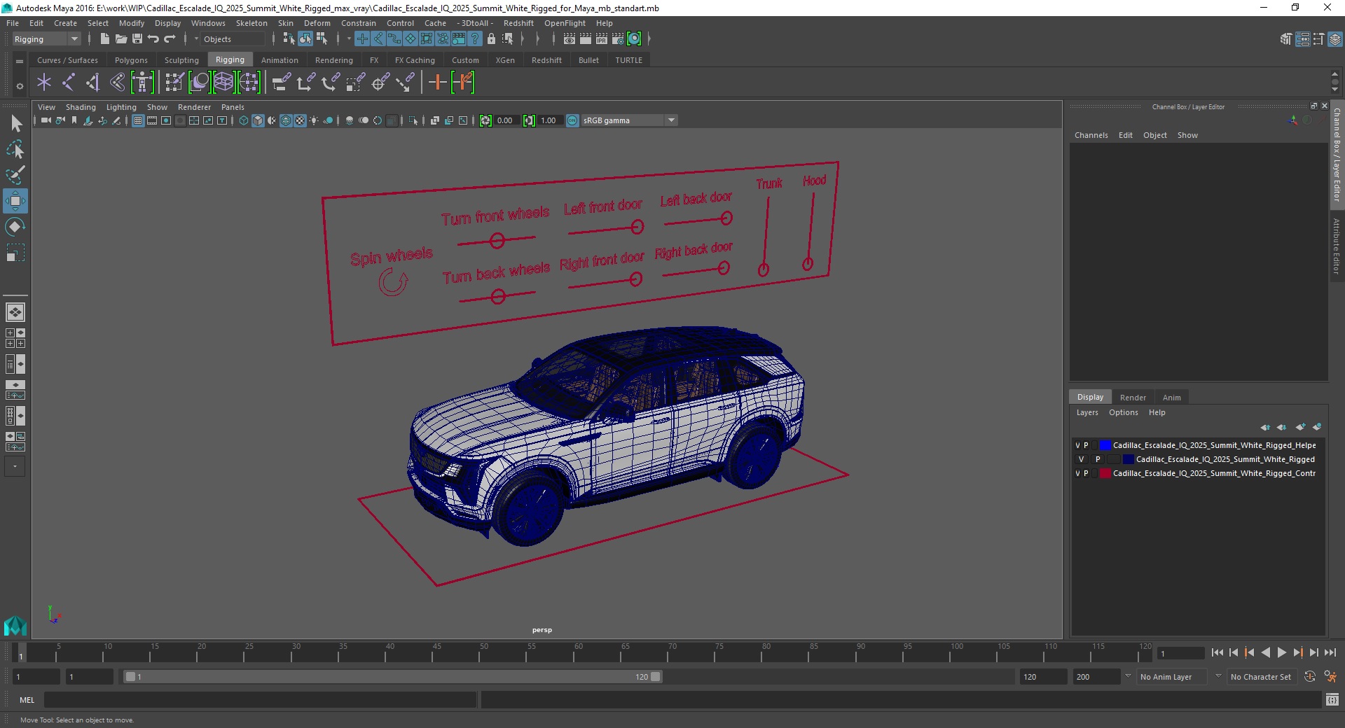Open a scene with folder icon

[120, 39]
